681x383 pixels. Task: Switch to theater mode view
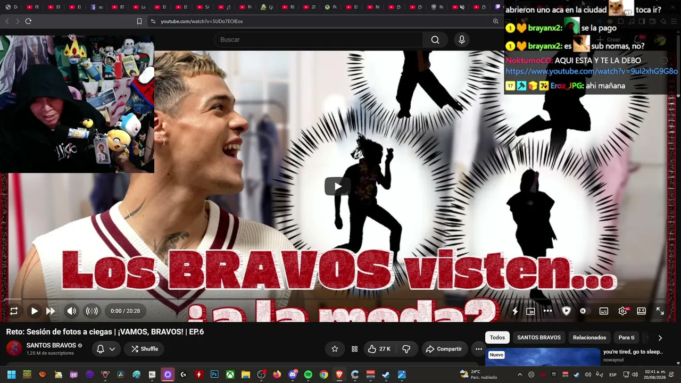click(641, 311)
